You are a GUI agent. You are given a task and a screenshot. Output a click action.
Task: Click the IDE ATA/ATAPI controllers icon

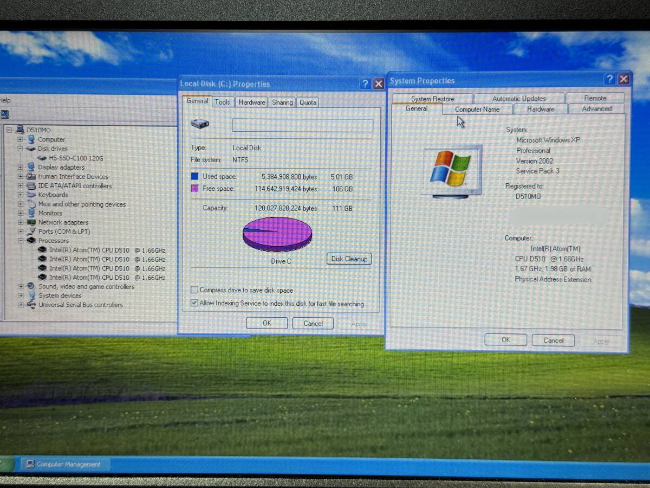(31, 185)
